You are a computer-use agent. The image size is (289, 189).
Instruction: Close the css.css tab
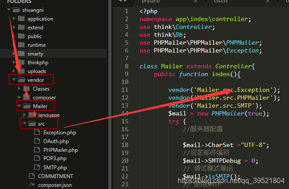(x=268, y=1)
